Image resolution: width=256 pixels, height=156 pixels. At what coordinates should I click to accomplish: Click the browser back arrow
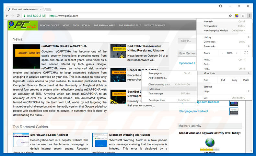pyautogui.click(x=7, y=16)
